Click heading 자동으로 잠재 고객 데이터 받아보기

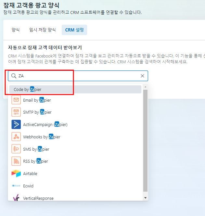[x=45, y=47]
